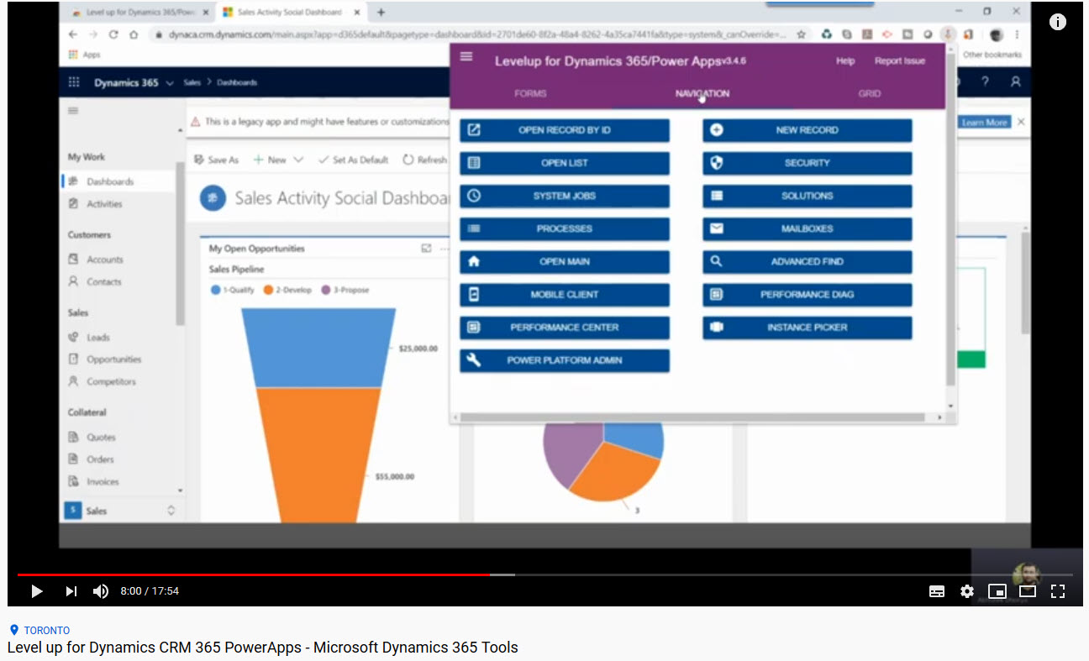Click the 3-Propose legend swatch
Screen dimensions: 1089x661
click(x=326, y=290)
